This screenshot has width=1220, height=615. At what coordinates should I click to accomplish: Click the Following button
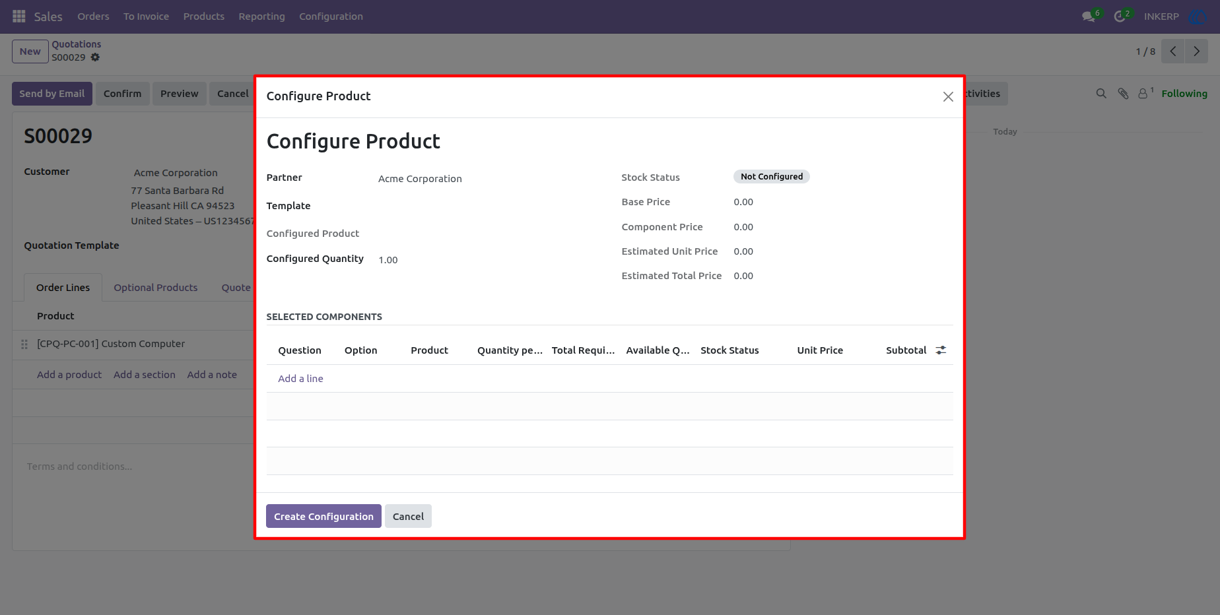(x=1184, y=94)
